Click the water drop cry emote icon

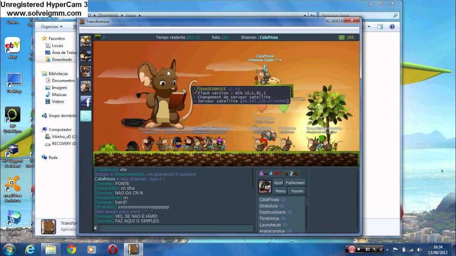coord(271,174)
